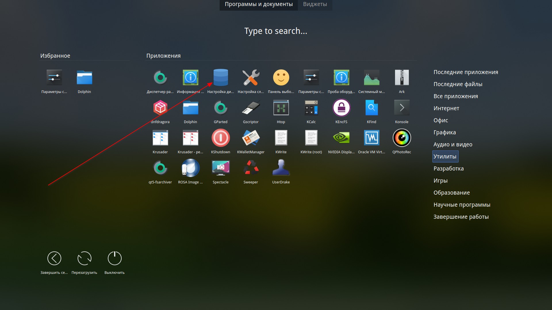Select the Программы и документы tab
This screenshot has height=310, width=552.
tap(258, 4)
